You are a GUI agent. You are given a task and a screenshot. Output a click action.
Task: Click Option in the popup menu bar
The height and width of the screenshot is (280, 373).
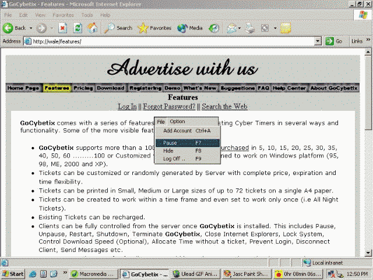click(x=177, y=121)
